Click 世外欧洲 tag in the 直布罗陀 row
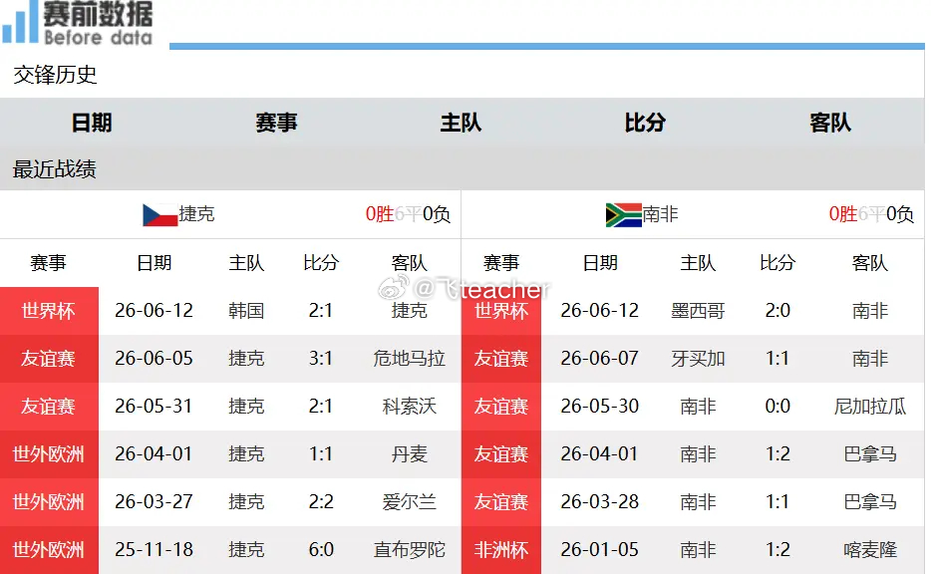This screenshot has height=574, width=931. [x=49, y=550]
